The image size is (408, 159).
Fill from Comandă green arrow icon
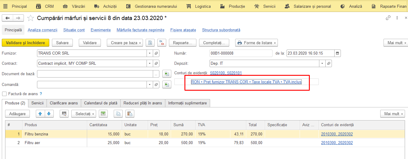pyautogui.click(x=167, y=85)
